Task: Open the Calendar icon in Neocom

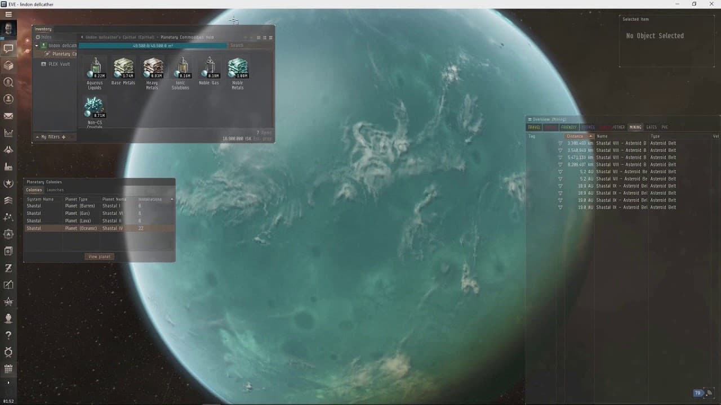Action: (8, 369)
